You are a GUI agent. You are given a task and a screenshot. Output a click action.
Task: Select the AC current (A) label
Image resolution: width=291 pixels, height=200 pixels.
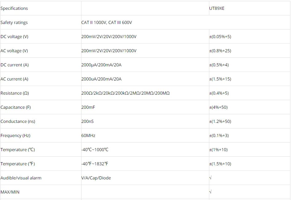14,79
